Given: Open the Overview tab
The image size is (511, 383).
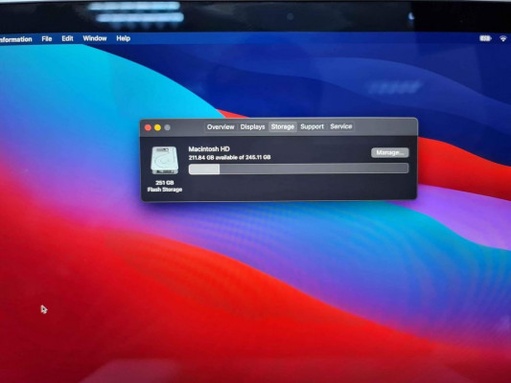Looking at the screenshot, I should point(221,127).
